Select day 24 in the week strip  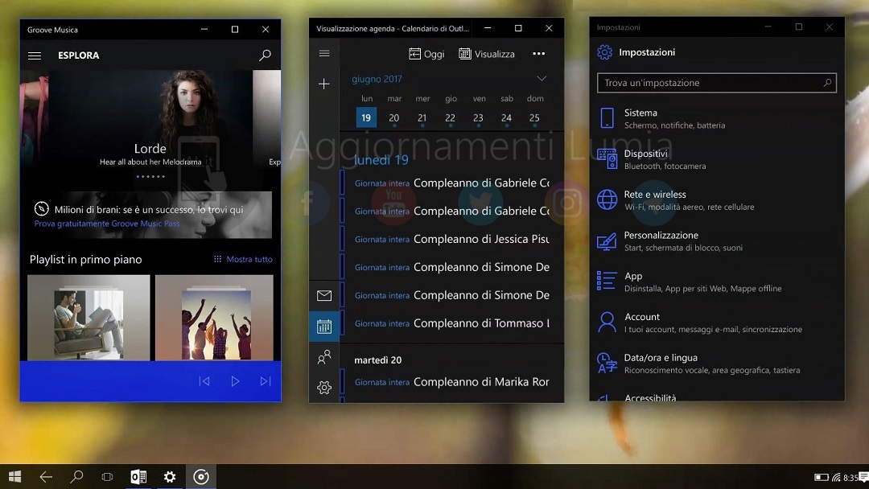[507, 118]
